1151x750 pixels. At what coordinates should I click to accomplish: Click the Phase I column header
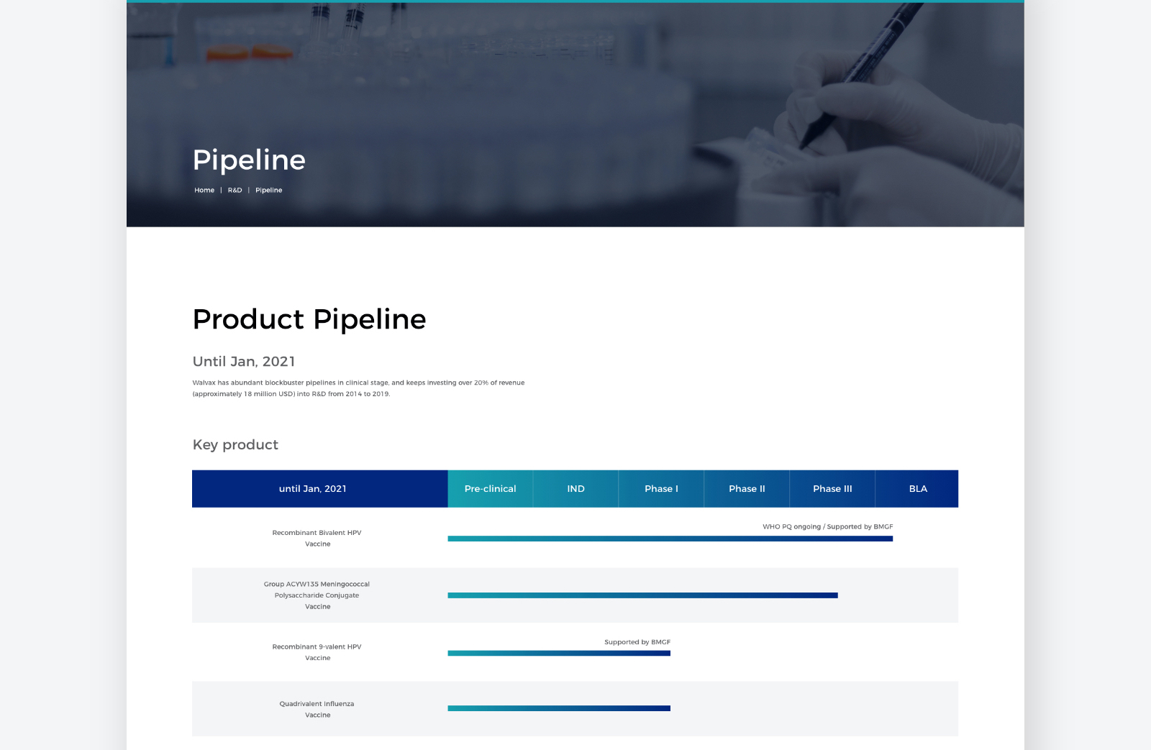pyautogui.click(x=661, y=489)
